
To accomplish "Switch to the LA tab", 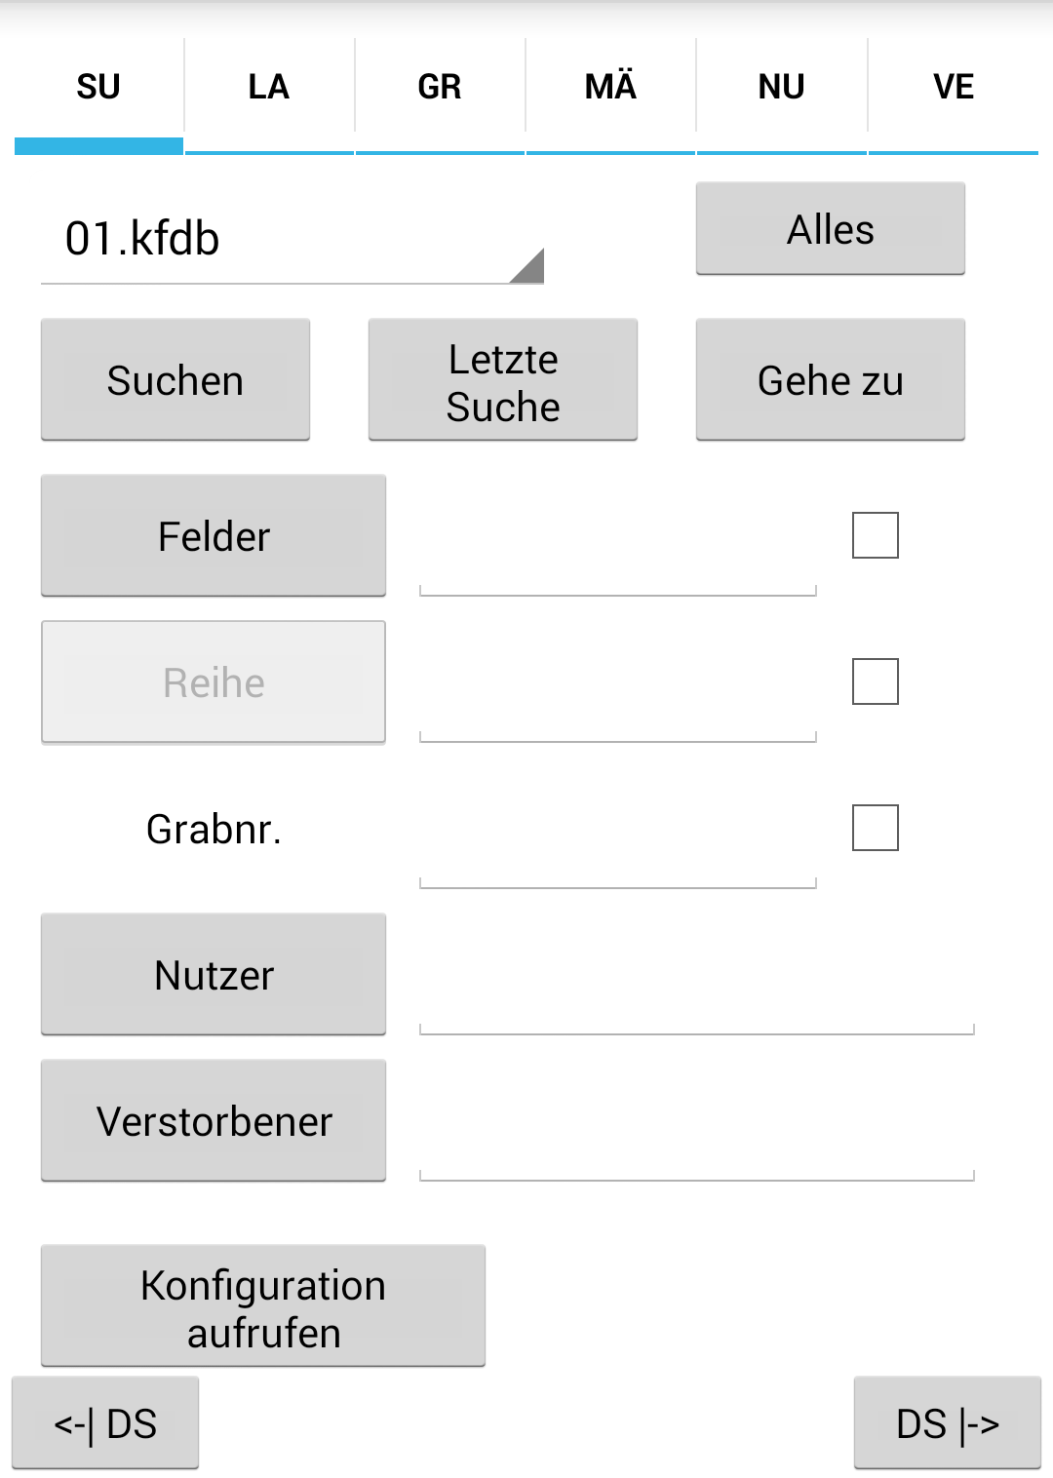I will [x=269, y=87].
